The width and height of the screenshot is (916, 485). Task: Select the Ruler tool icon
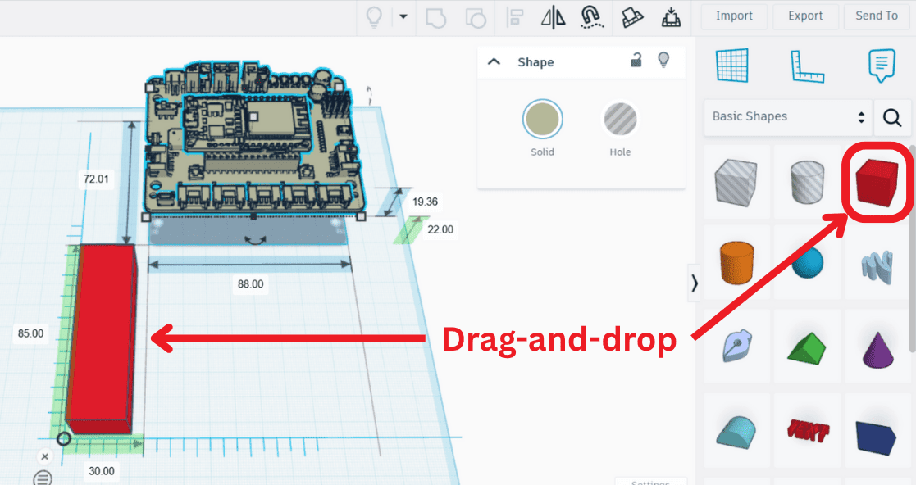click(x=808, y=66)
